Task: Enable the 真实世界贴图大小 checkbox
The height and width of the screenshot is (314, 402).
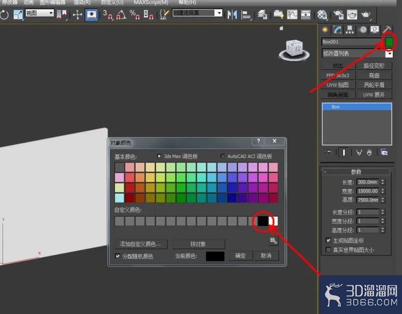Action: point(328,249)
